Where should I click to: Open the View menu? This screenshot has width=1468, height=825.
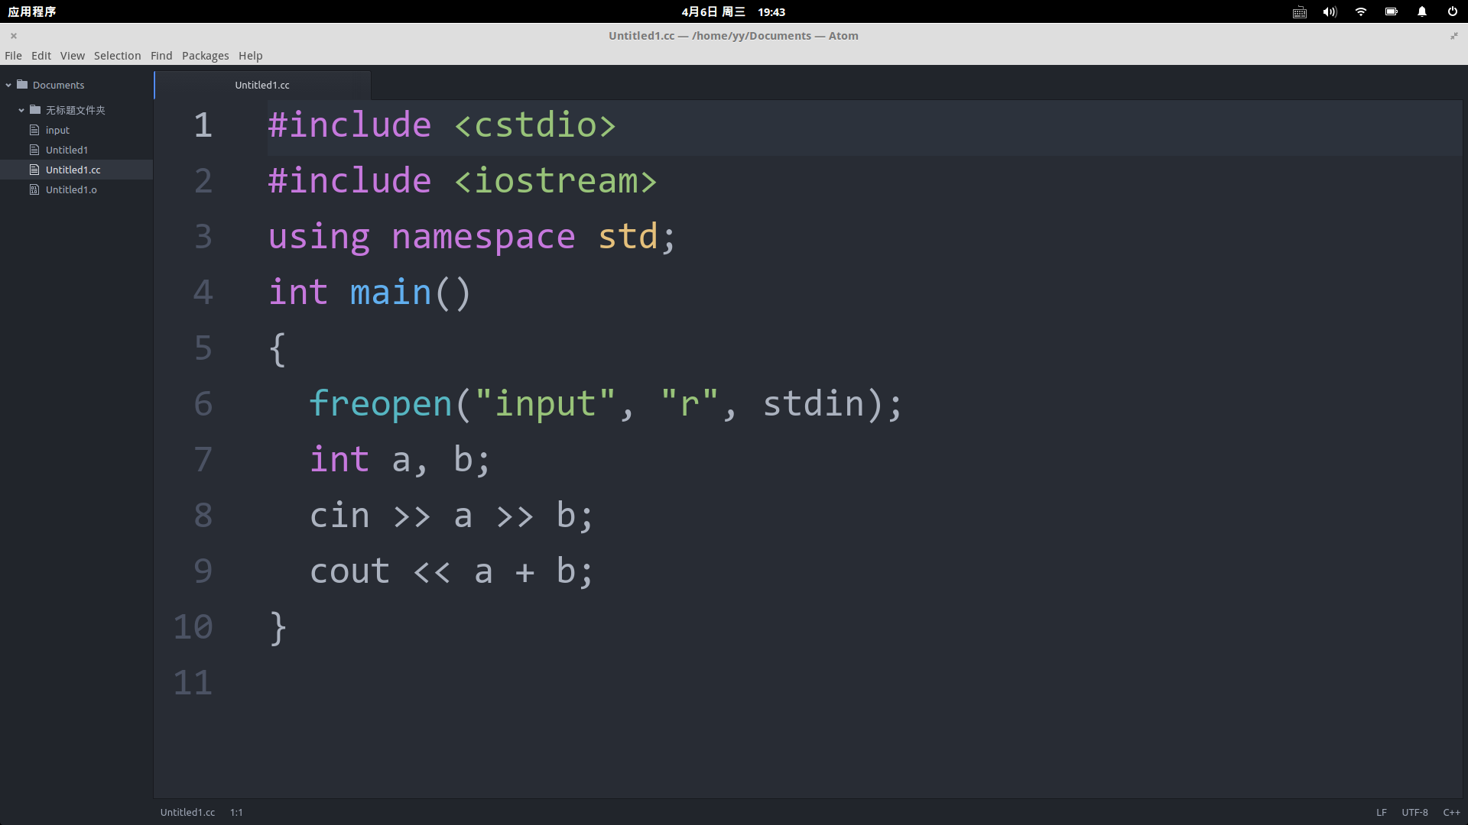click(x=73, y=56)
